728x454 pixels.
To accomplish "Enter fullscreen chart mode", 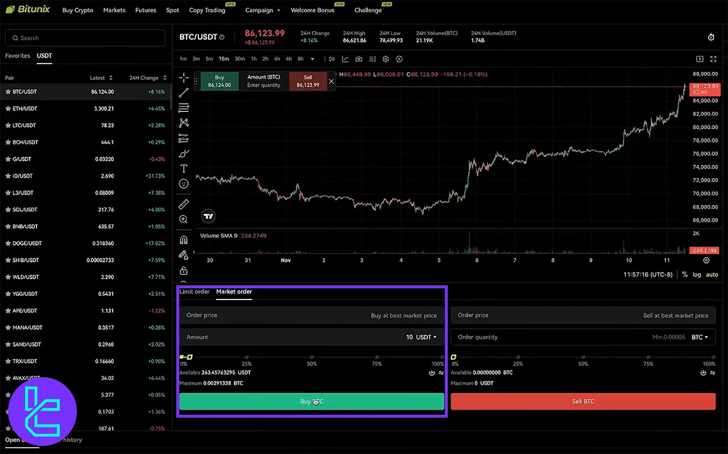I will [713, 59].
